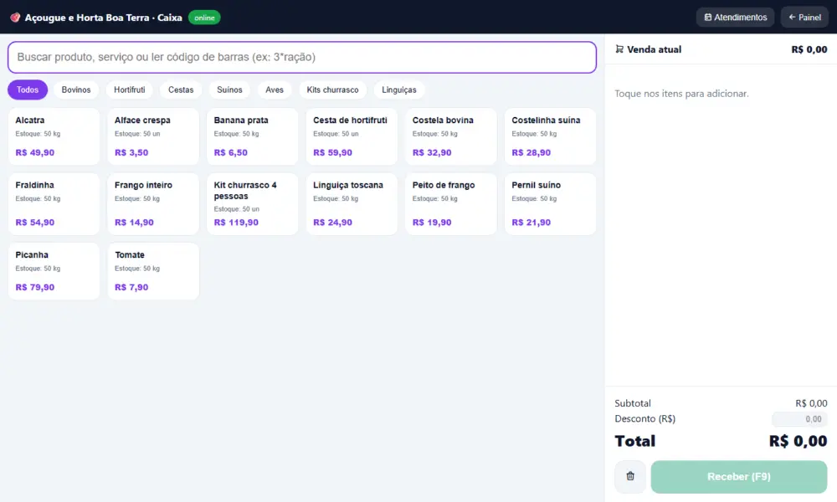This screenshot has height=502, width=837.
Task: Filter products by Bovinos
Action: (x=76, y=90)
